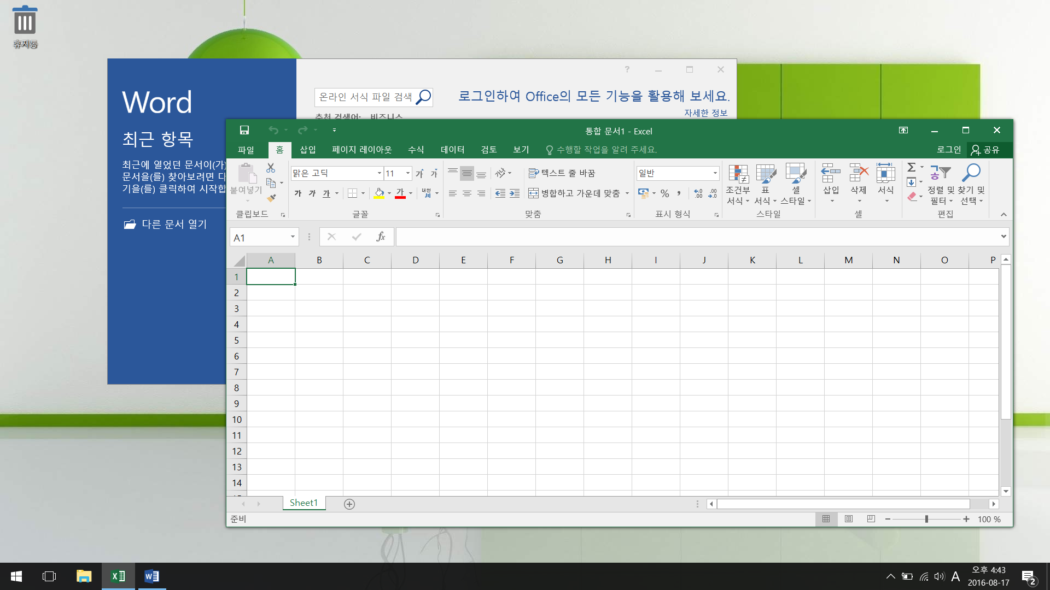Click the Save icon in Excel title bar
The image size is (1050, 590).
coord(244,130)
